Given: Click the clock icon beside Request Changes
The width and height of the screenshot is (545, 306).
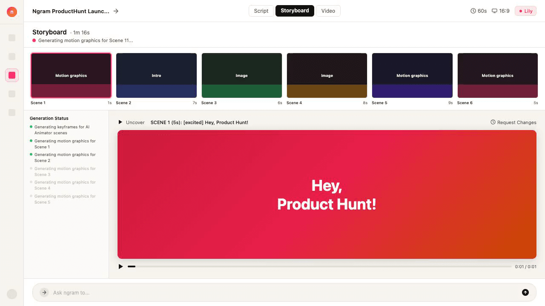Looking at the screenshot, I should click(x=493, y=122).
